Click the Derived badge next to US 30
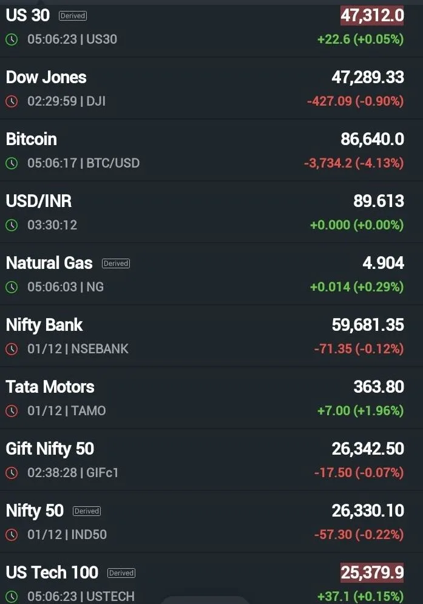Viewport: 423px width, 604px height. click(x=72, y=16)
